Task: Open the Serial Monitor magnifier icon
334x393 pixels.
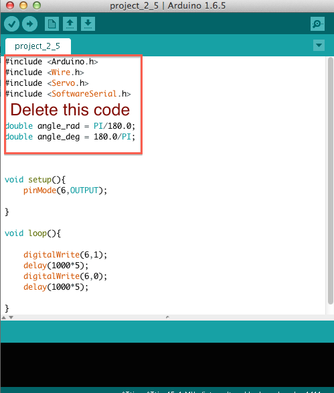Action: click(x=317, y=24)
